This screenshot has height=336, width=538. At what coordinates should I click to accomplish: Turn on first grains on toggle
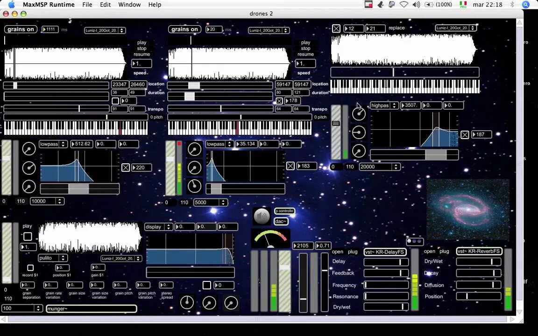click(21, 29)
